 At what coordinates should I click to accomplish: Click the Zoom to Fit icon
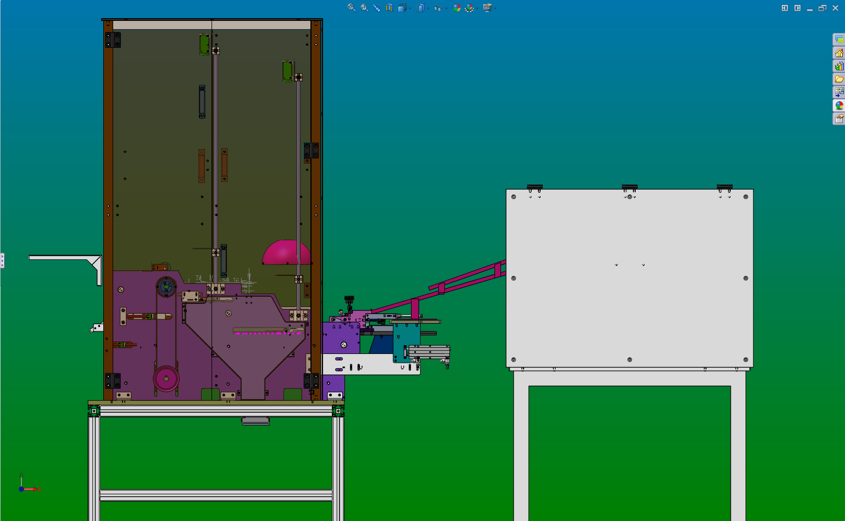[x=351, y=8]
